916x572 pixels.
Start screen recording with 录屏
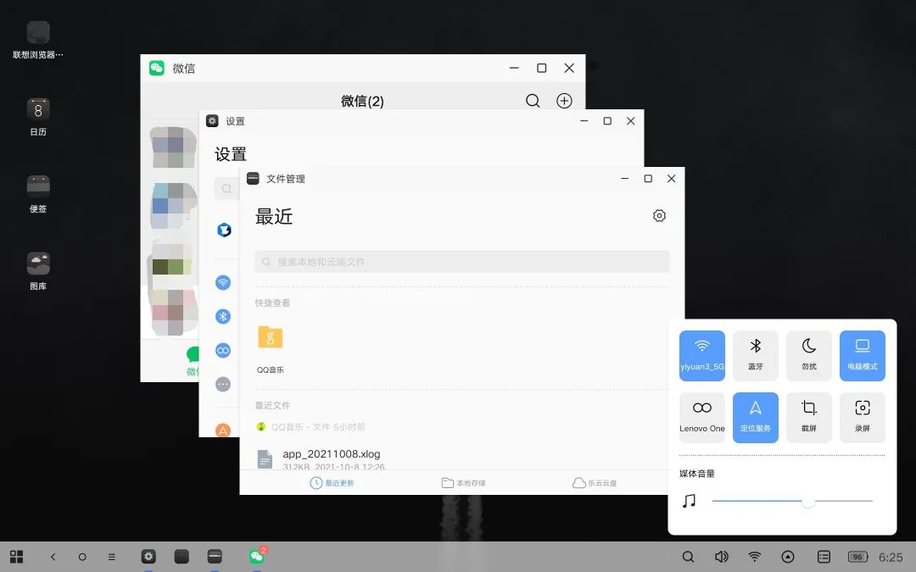point(862,417)
